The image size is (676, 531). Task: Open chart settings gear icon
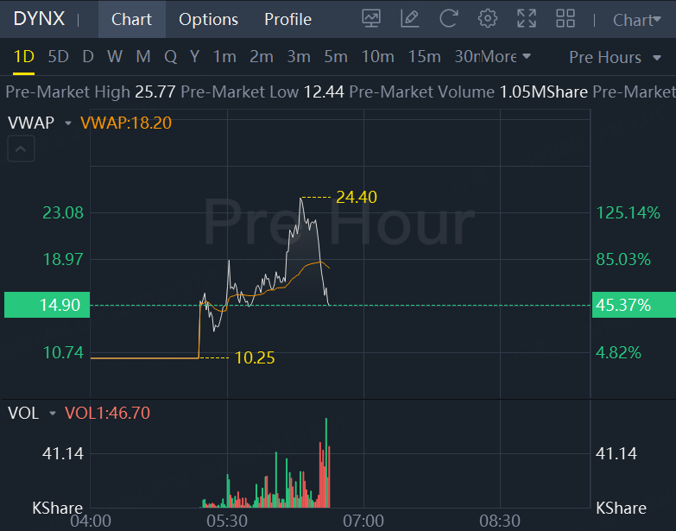pyautogui.click(x=488, y=19)
